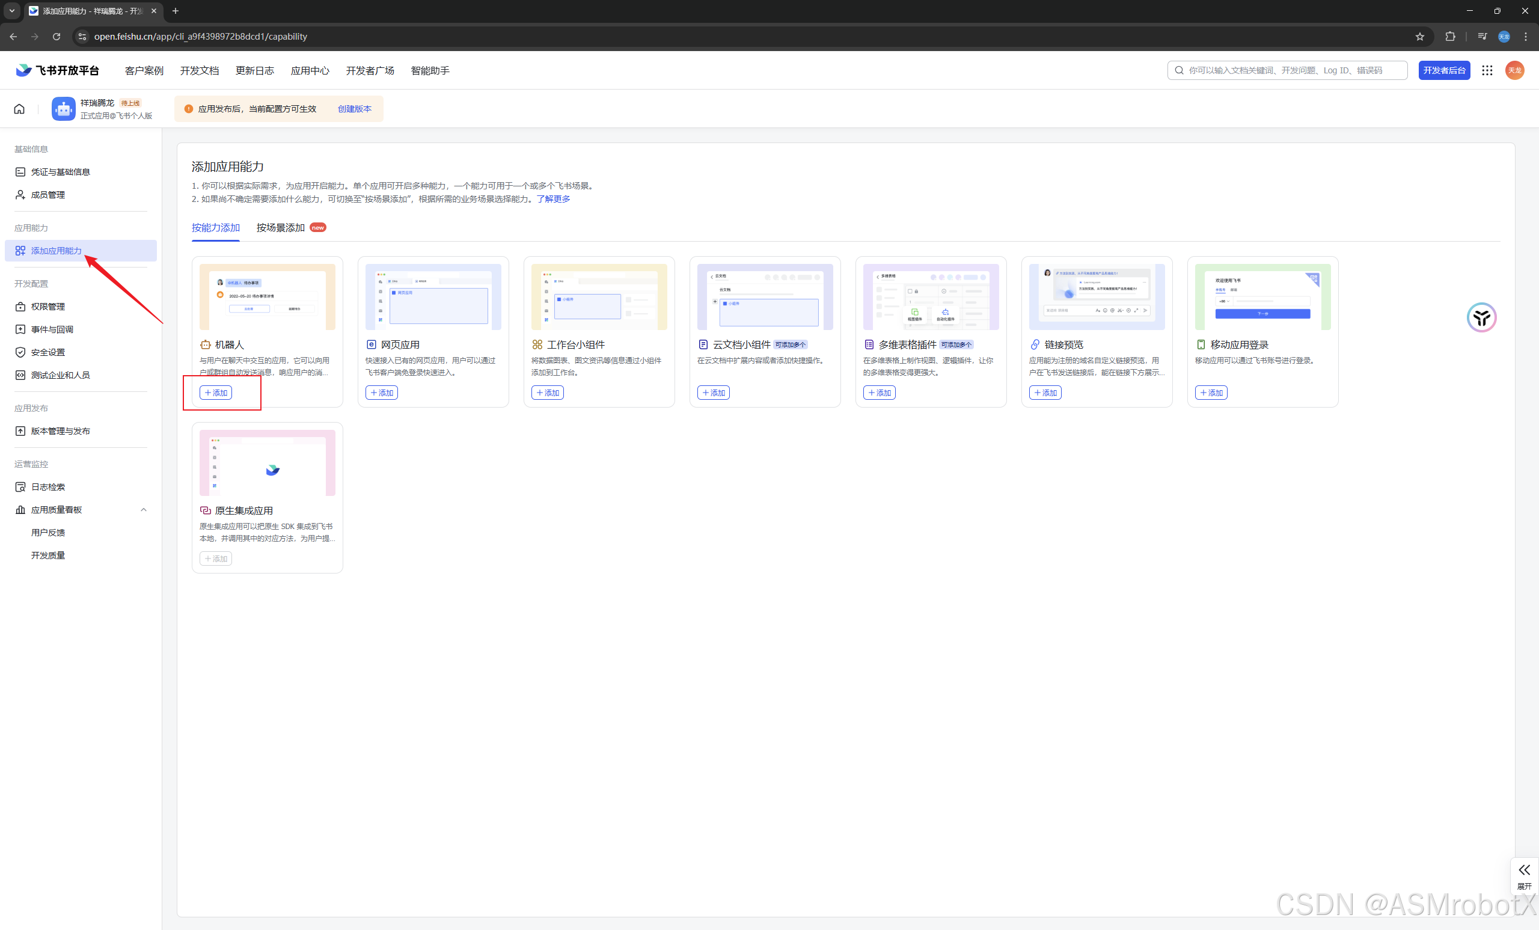Open the nine-dot apps grid icon

click(1487, 70)
